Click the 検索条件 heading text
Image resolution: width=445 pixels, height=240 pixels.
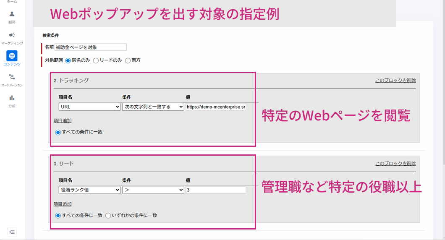(51, 36)
